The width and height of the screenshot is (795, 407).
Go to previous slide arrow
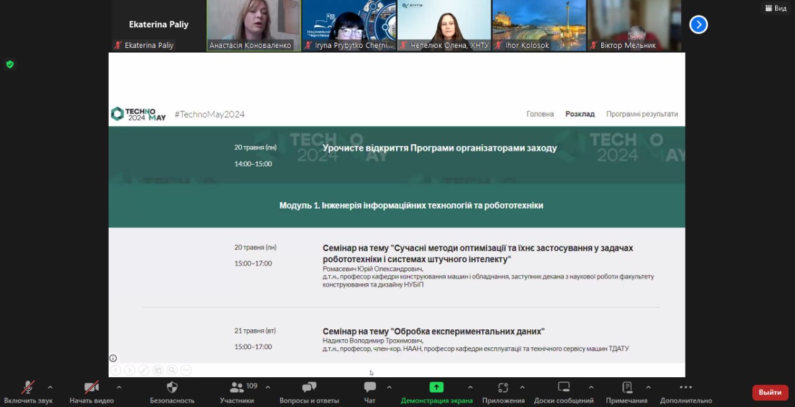115,370
